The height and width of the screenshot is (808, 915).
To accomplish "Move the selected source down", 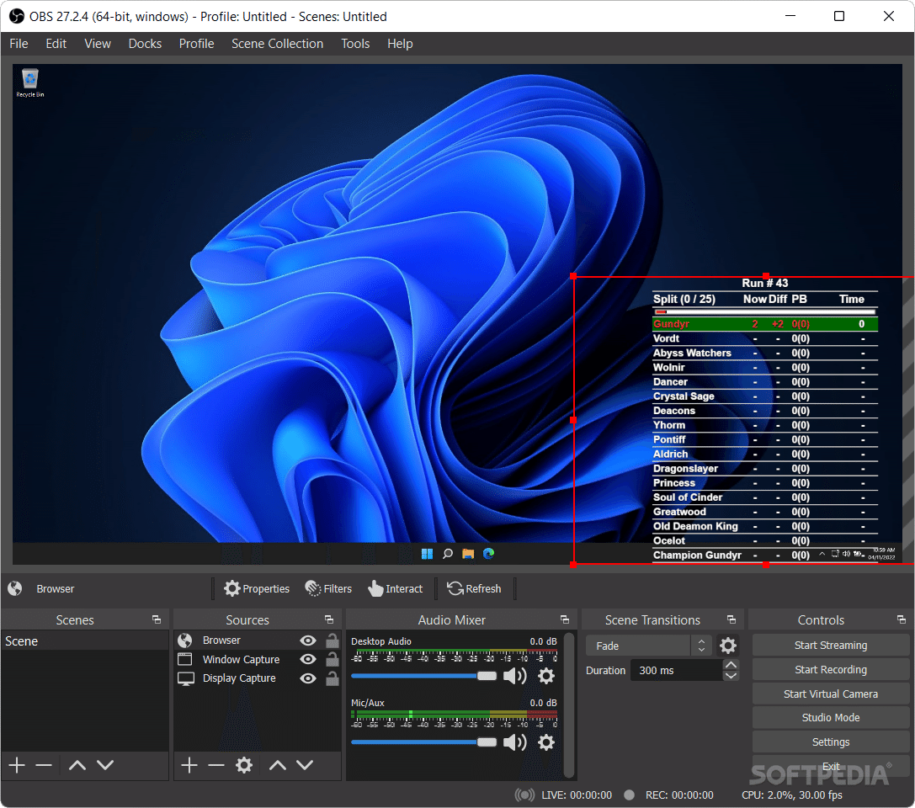I will [x=305, y=765].
